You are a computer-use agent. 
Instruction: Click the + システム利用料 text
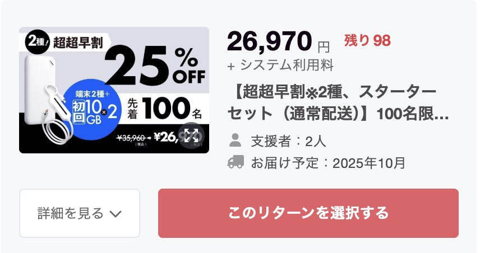(280, 65)
